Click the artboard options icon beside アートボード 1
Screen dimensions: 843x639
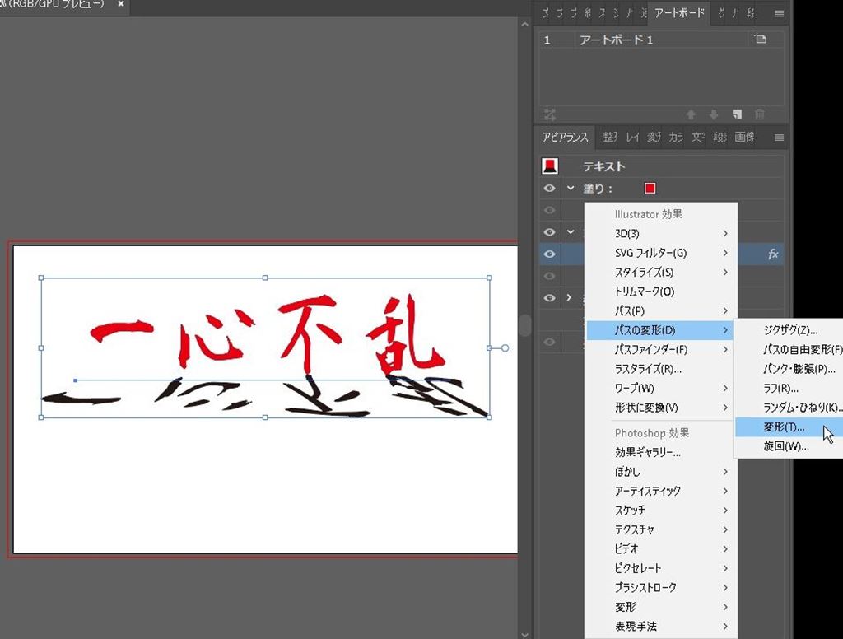[760, 40]
